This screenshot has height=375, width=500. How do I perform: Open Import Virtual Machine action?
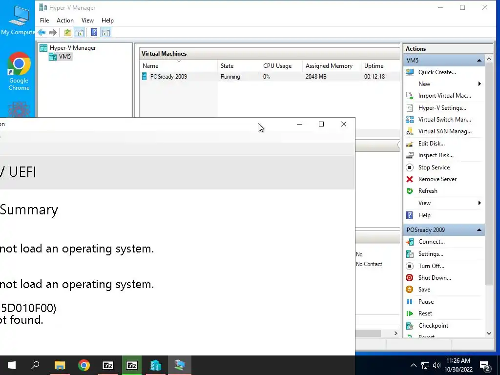point(444,96)
